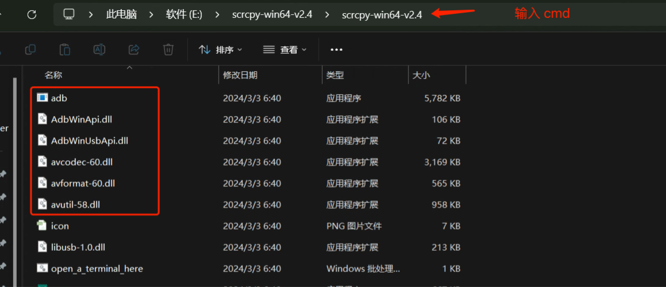The image size is (666, 287).
Task: Click the Copy icon in toolbar
Action: coord(30,49)
